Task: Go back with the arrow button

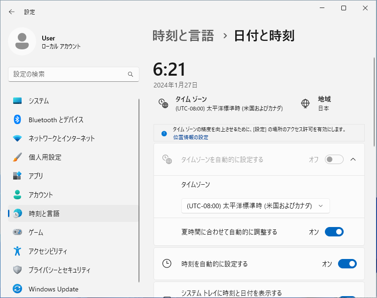Action: [x=12, y=12]
